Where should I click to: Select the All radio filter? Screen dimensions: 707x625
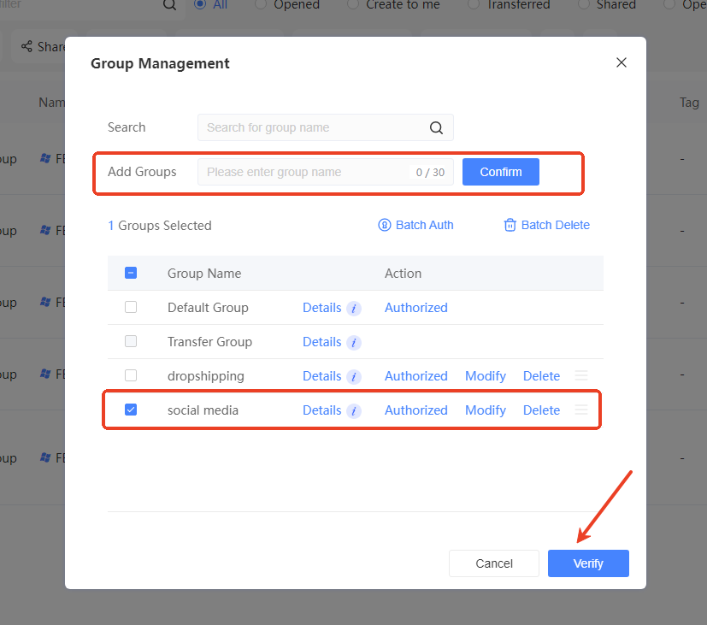(x=200, y=4)
